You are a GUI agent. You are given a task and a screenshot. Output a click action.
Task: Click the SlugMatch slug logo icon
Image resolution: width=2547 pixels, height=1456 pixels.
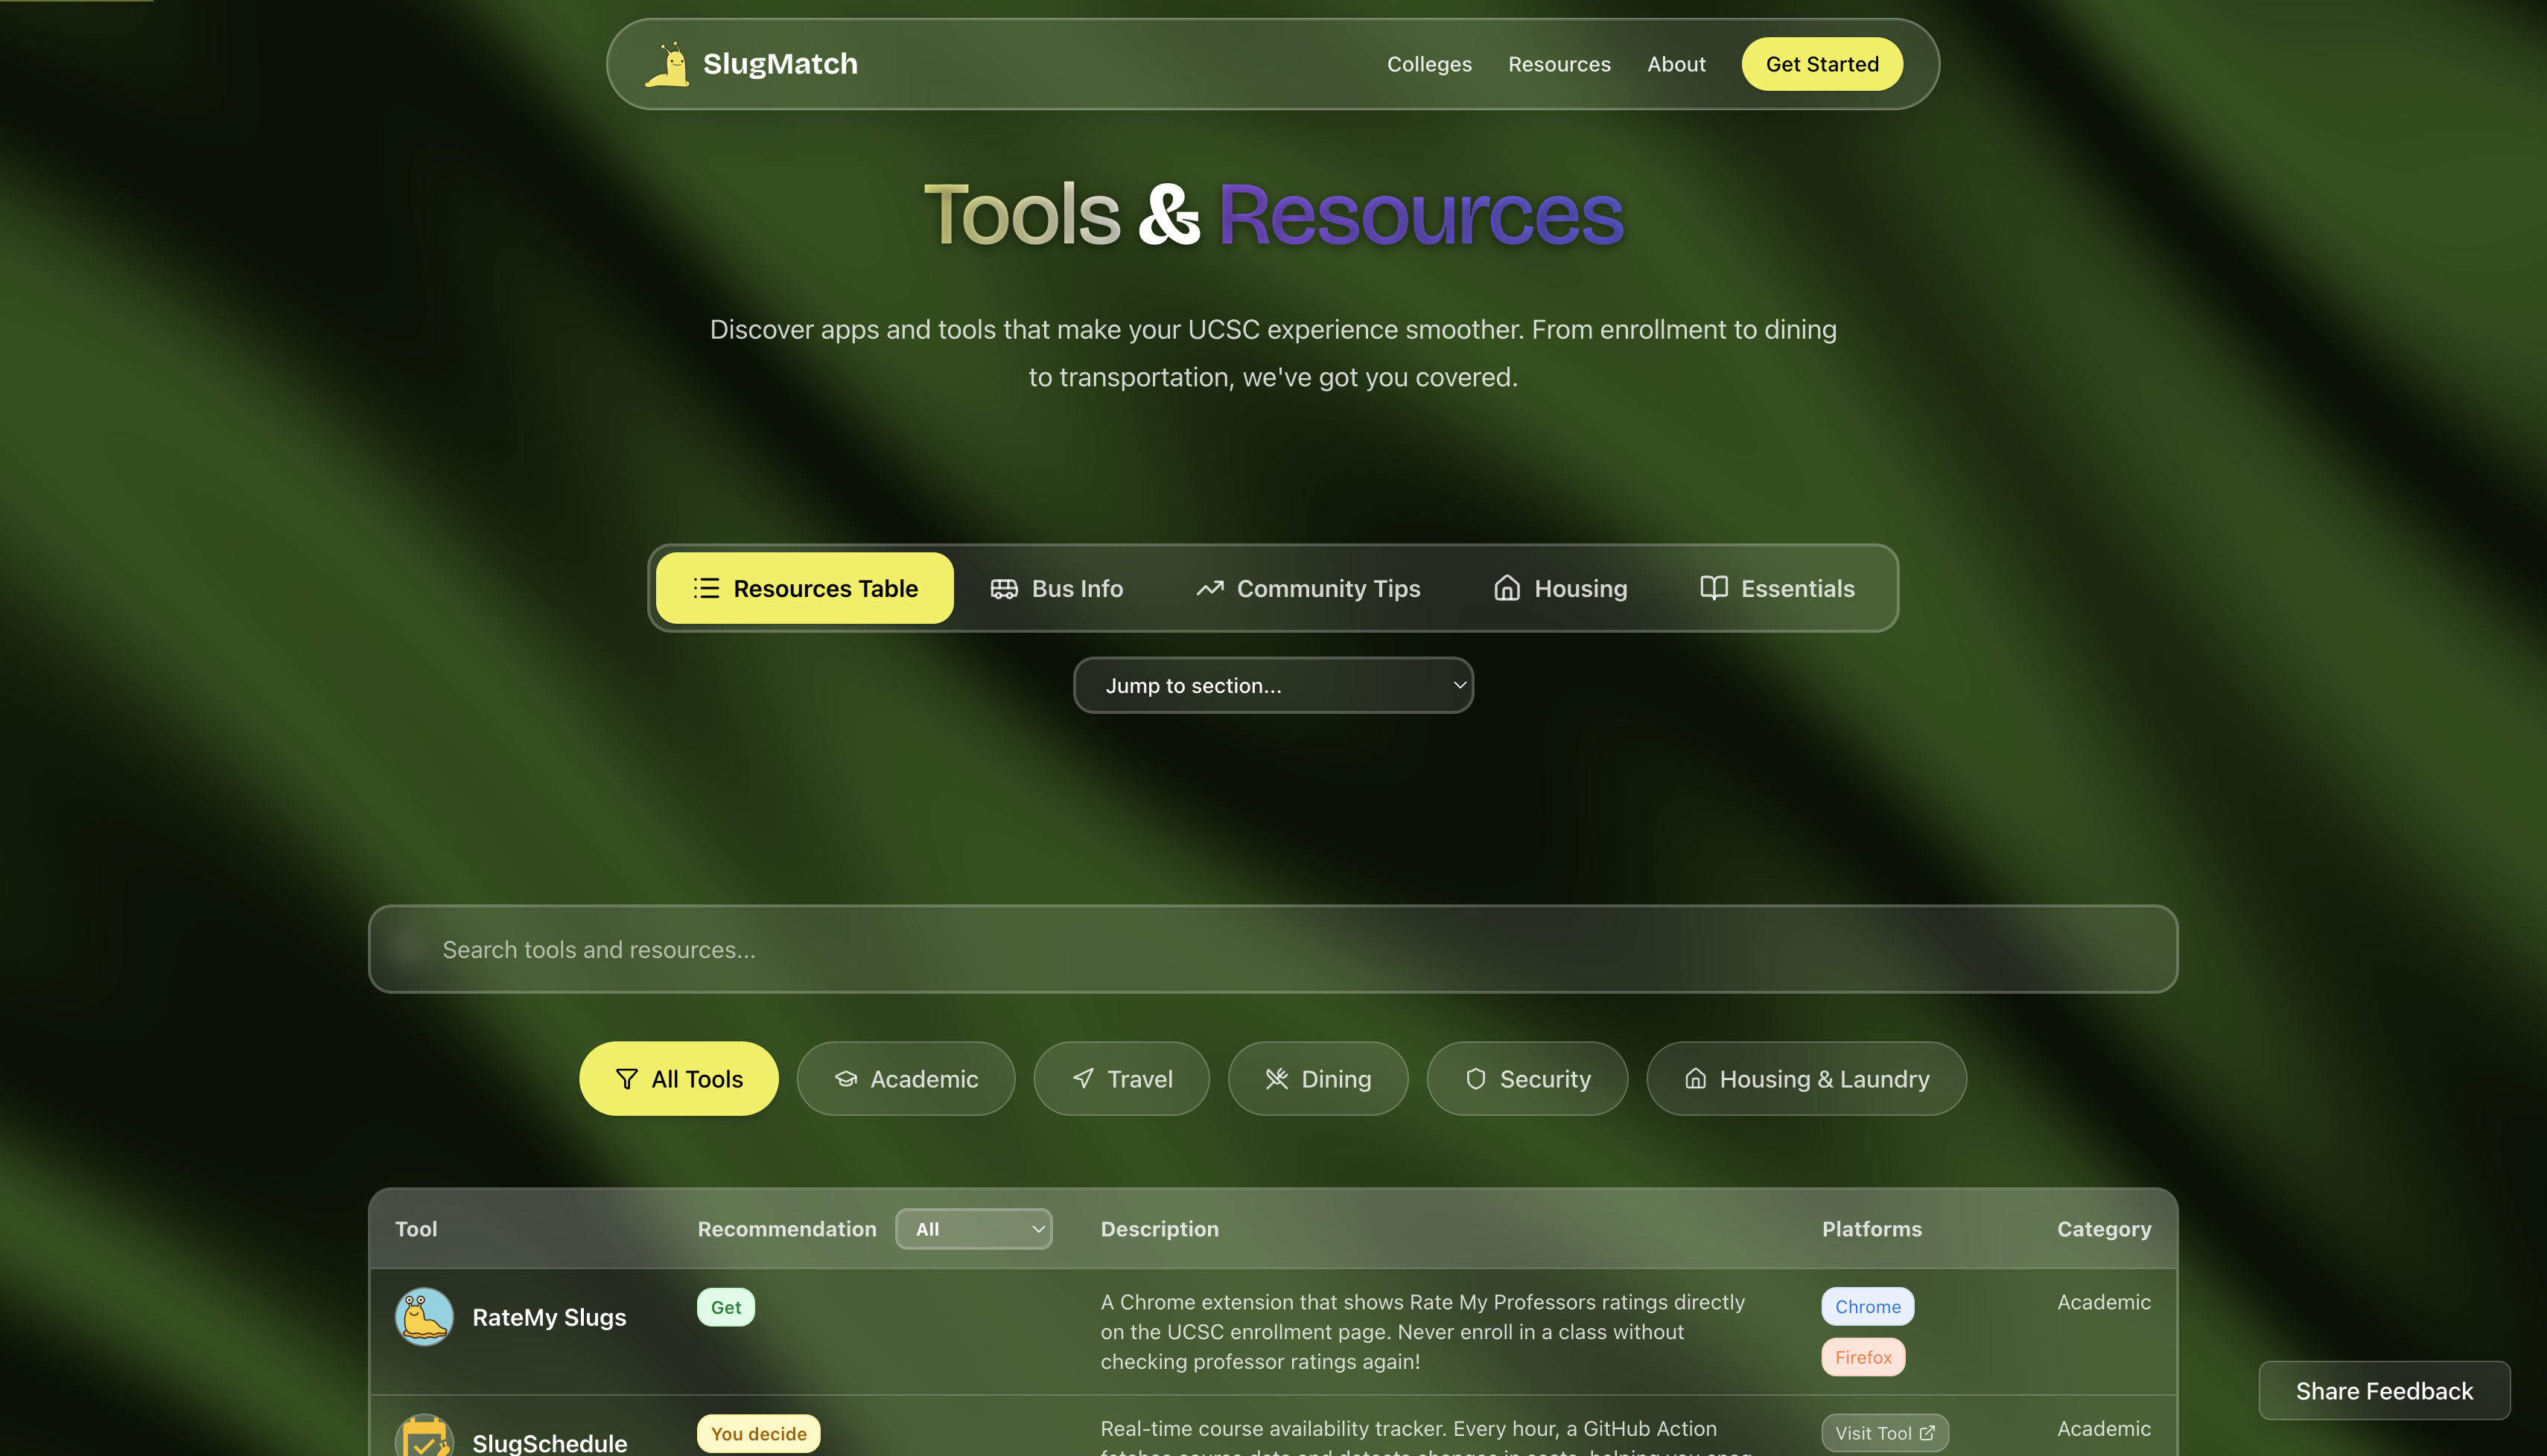coord(667,64)
